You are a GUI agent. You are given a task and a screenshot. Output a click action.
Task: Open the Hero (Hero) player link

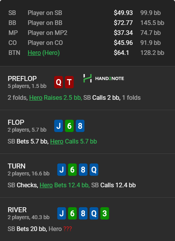point(43,53)
